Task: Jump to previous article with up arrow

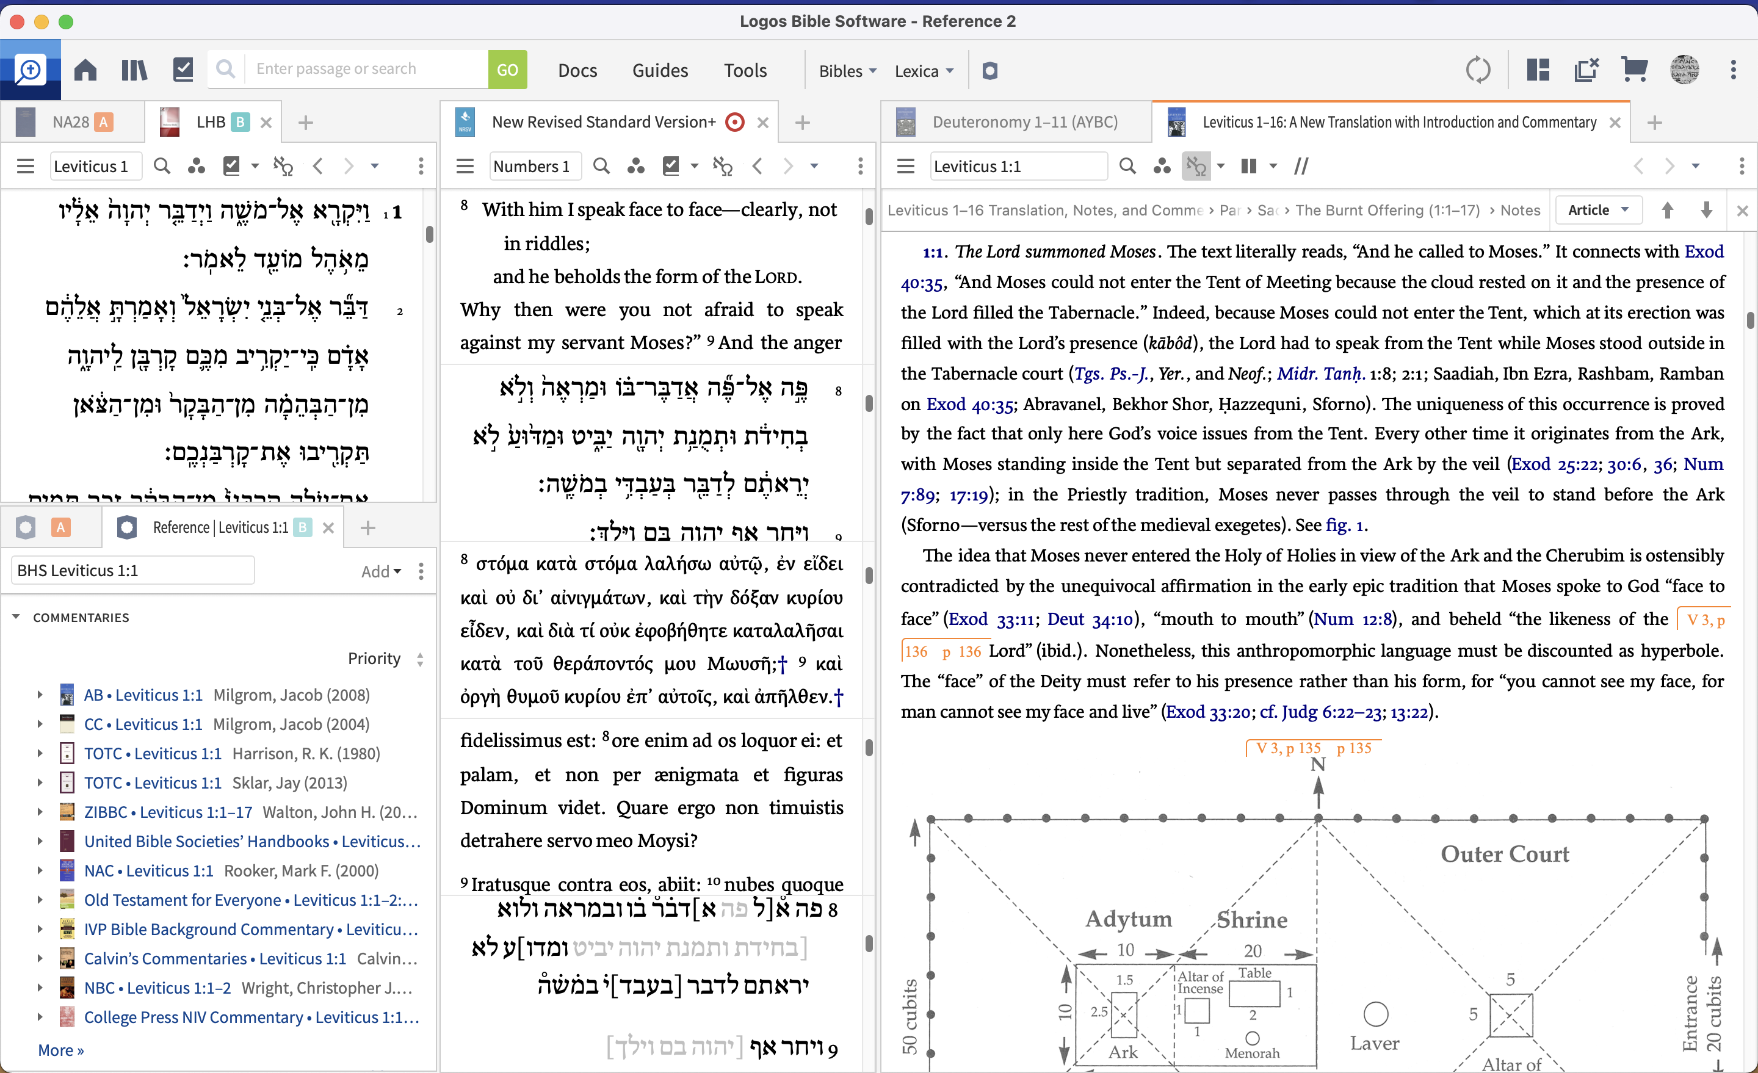Action: pyautogui.click(x=1668, y=211)
